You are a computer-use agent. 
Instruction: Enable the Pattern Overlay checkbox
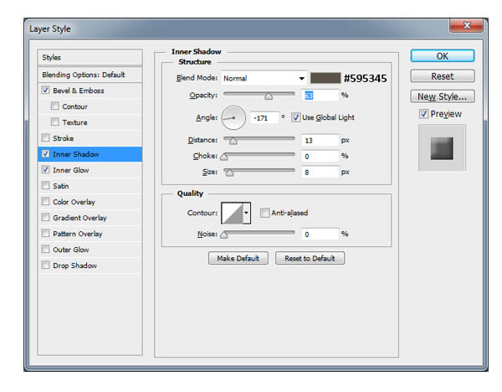pos(45,233)
